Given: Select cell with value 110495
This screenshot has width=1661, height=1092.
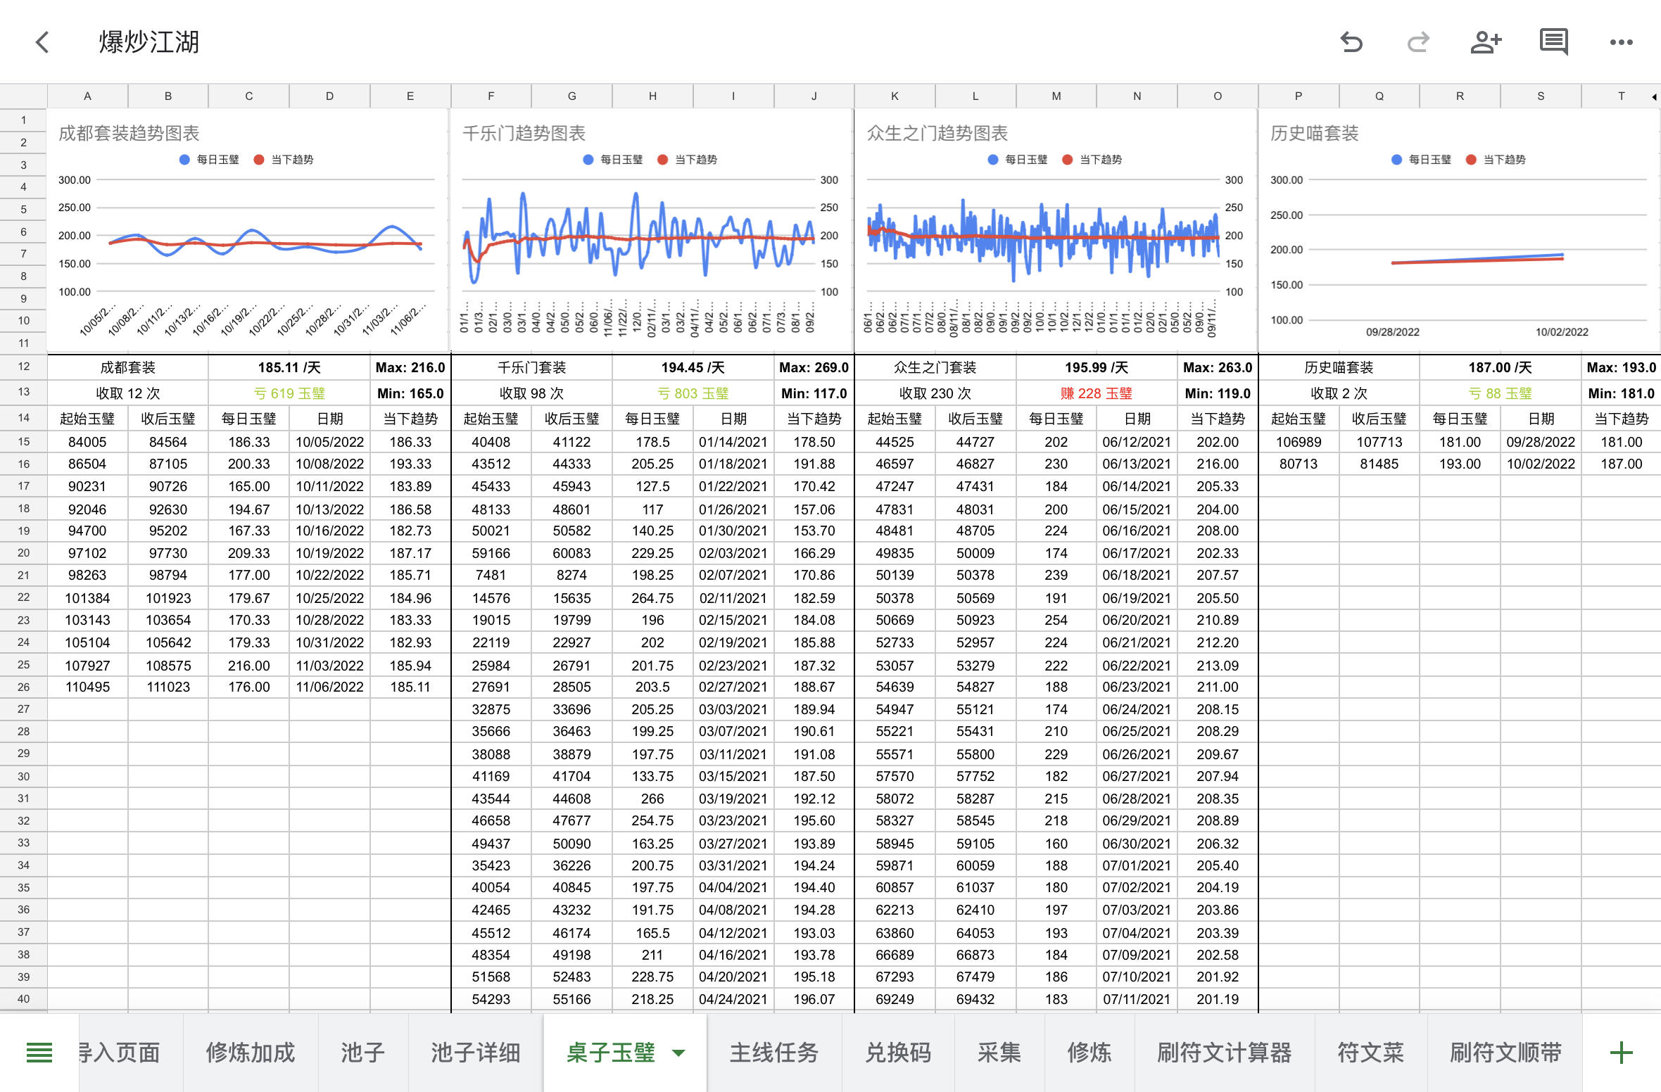Looking at the screenshot, I should coord(87,687).
